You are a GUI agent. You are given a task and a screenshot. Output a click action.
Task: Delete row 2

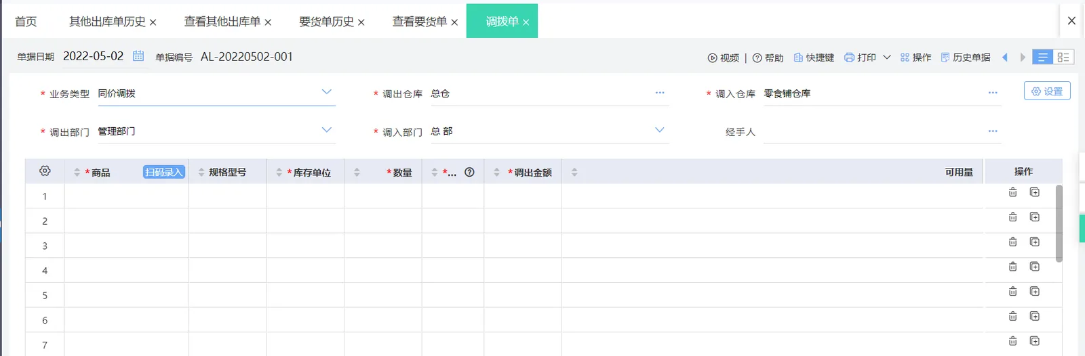(1012, 217)
